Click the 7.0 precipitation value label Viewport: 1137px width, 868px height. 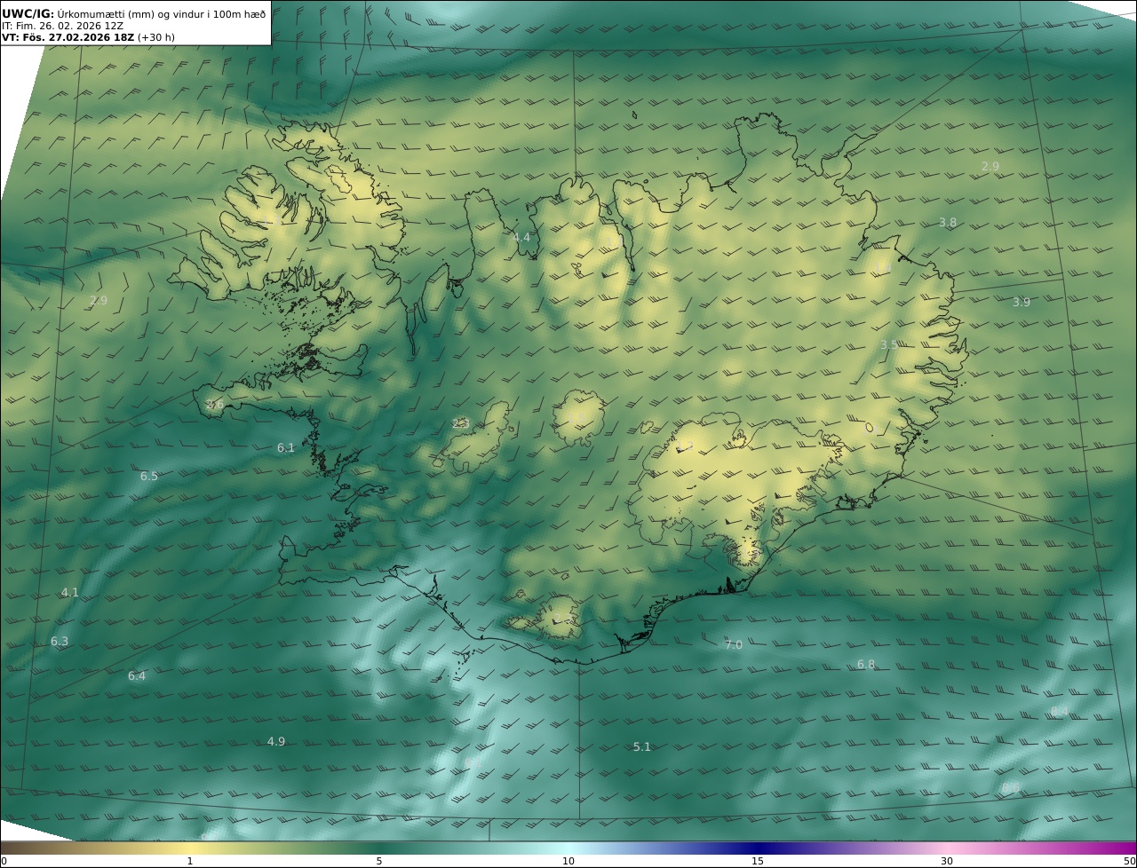click(733, 645)
